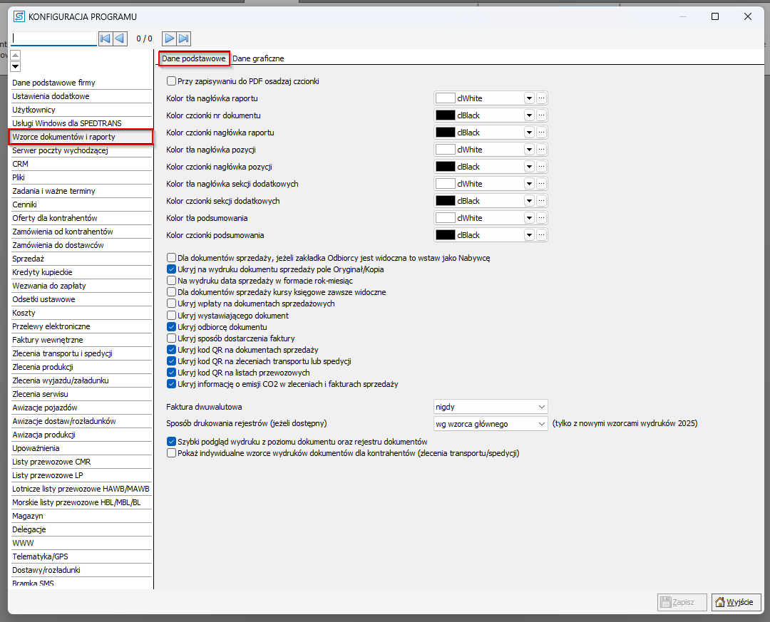Click small down arrow above sidebar list
Image resolution: width=770 pixels, height=622 pixels.
[x=16, y=67]
